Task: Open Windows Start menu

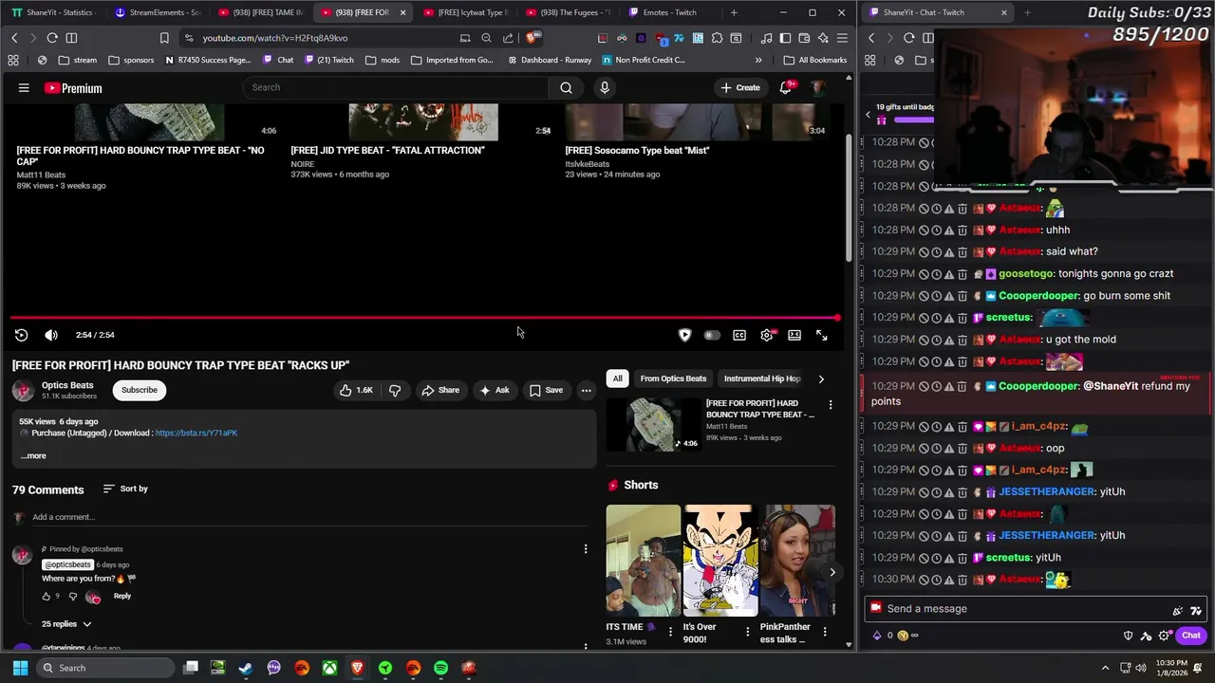Action: tap(20, 668)
